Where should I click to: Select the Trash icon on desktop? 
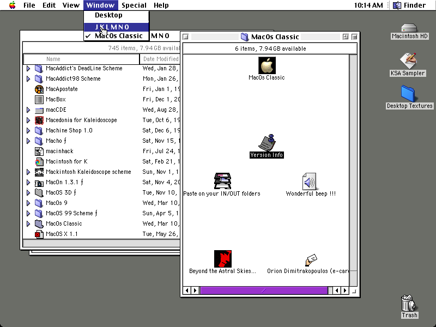pos(409,303)
